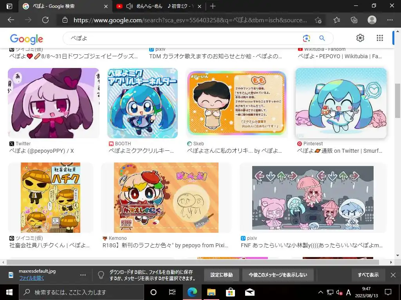This screenshot has height=300, width=401.
Task: Search by image using the Google Lens icon
Action: coord(306,38)
